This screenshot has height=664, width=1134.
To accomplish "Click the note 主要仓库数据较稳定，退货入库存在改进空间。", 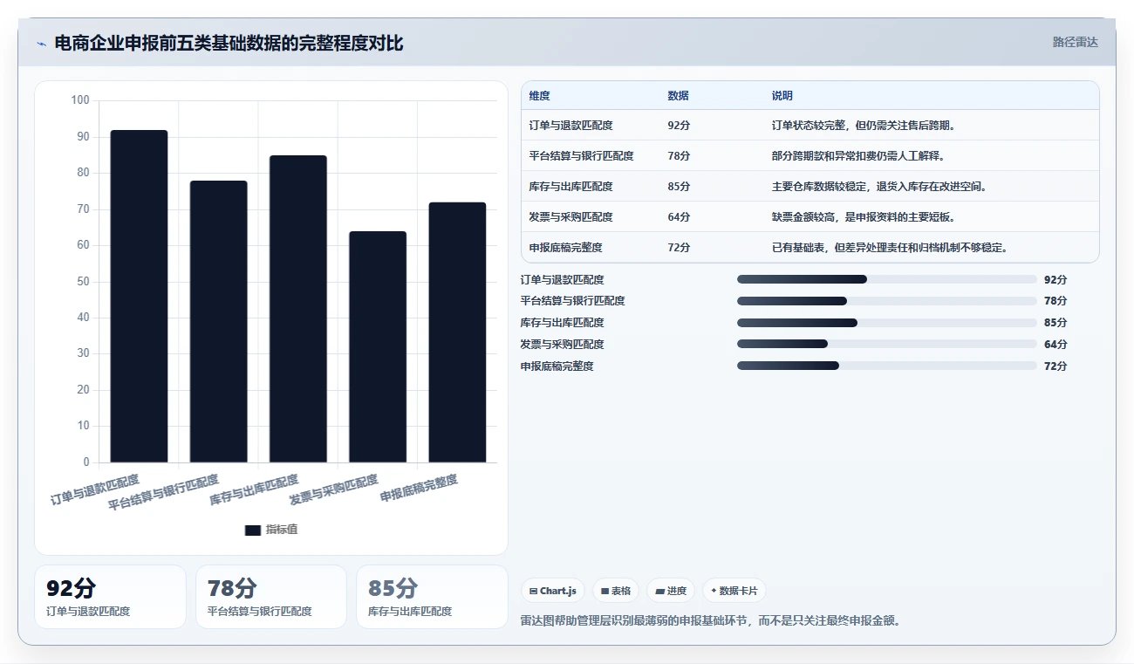I will (x=880, y=187).
